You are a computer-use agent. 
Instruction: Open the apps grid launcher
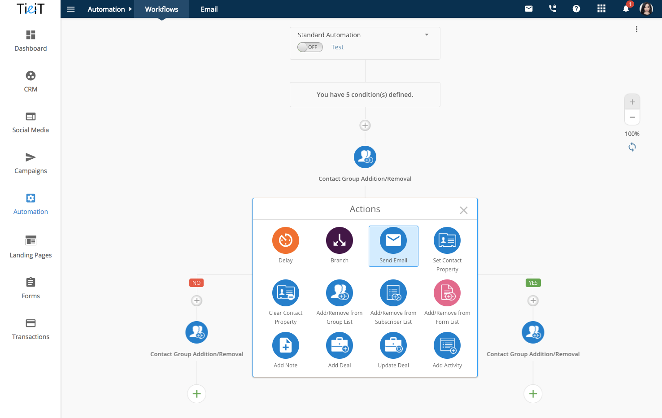coord(601,9)
